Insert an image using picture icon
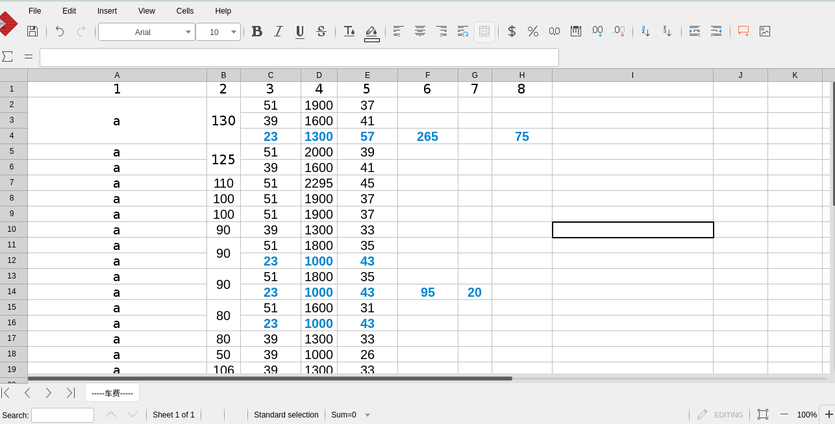 [765, 31]
